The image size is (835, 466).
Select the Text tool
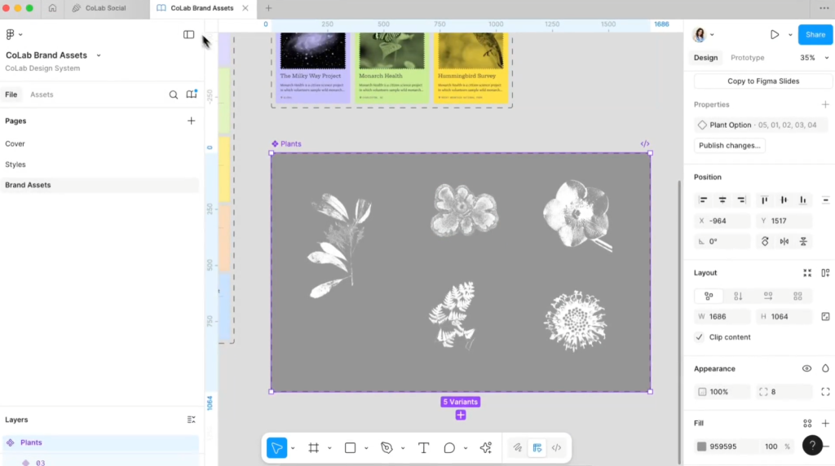click(423, 448)
